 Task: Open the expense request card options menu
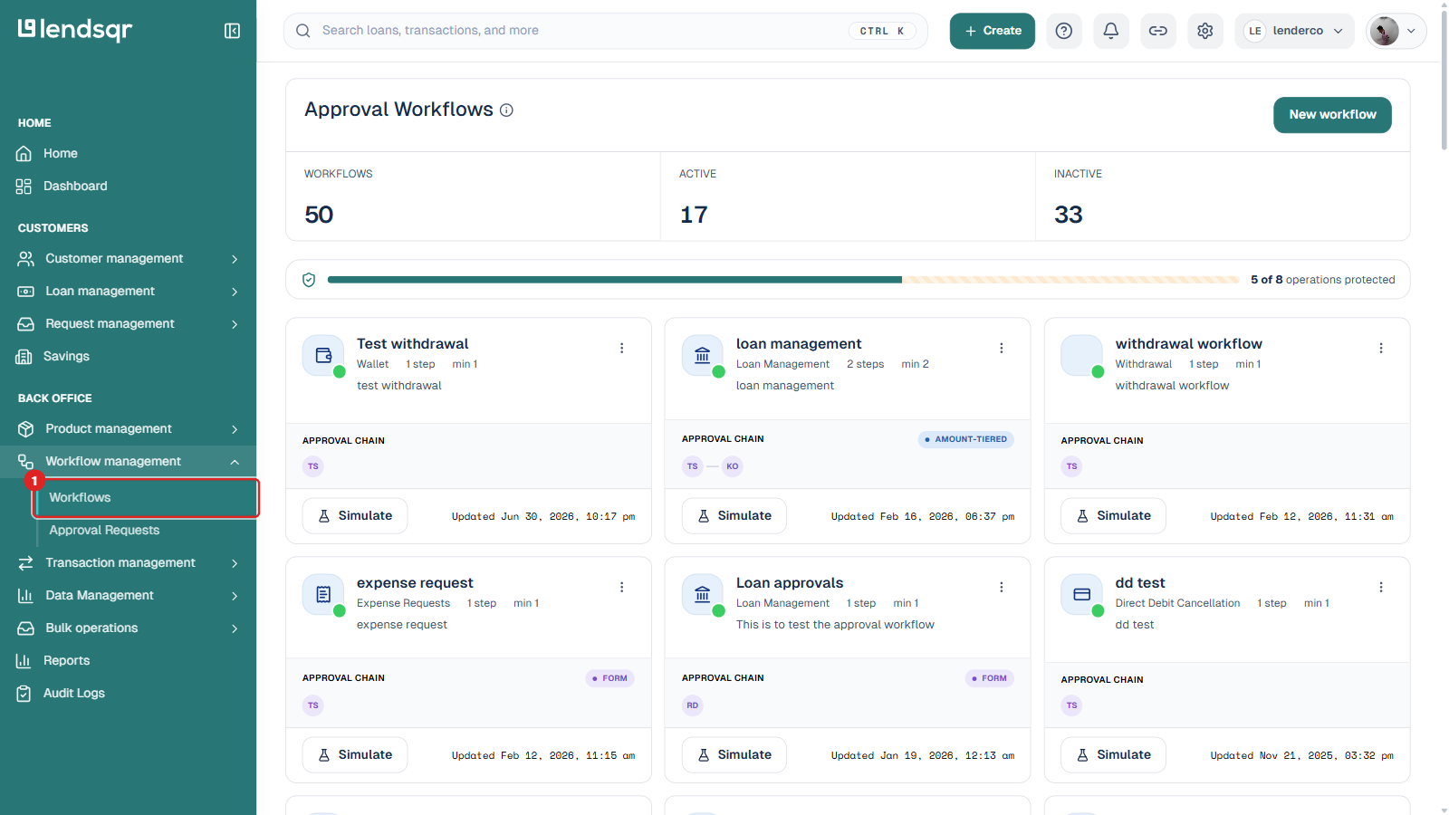tap(622, 587)
